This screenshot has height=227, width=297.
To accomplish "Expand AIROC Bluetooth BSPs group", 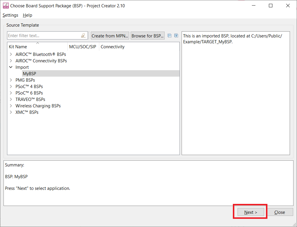I will coord(11,54).
